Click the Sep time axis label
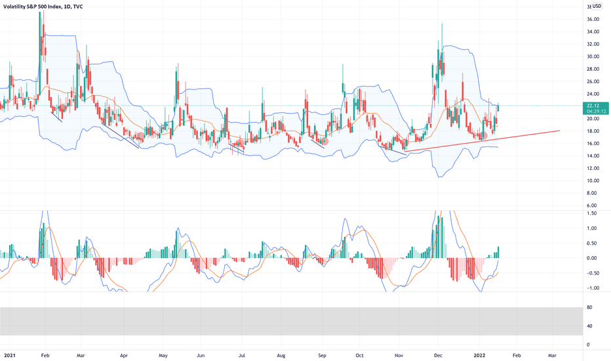The image size is (611, 361). tap(322, 356)
